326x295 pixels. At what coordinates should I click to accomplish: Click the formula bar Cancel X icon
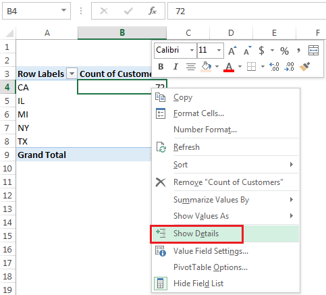pos(104,11)
